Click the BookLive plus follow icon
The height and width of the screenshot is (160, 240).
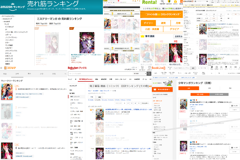[x=231, y=67]
